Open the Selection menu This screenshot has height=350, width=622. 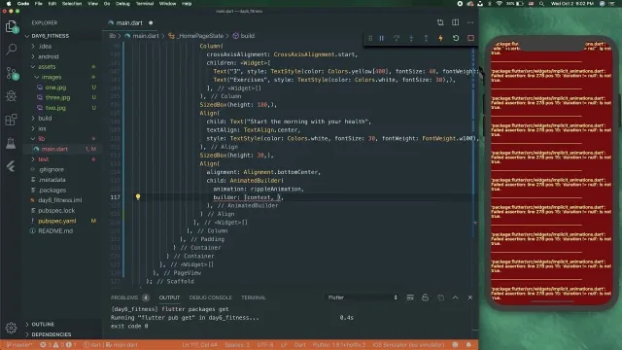72,4
